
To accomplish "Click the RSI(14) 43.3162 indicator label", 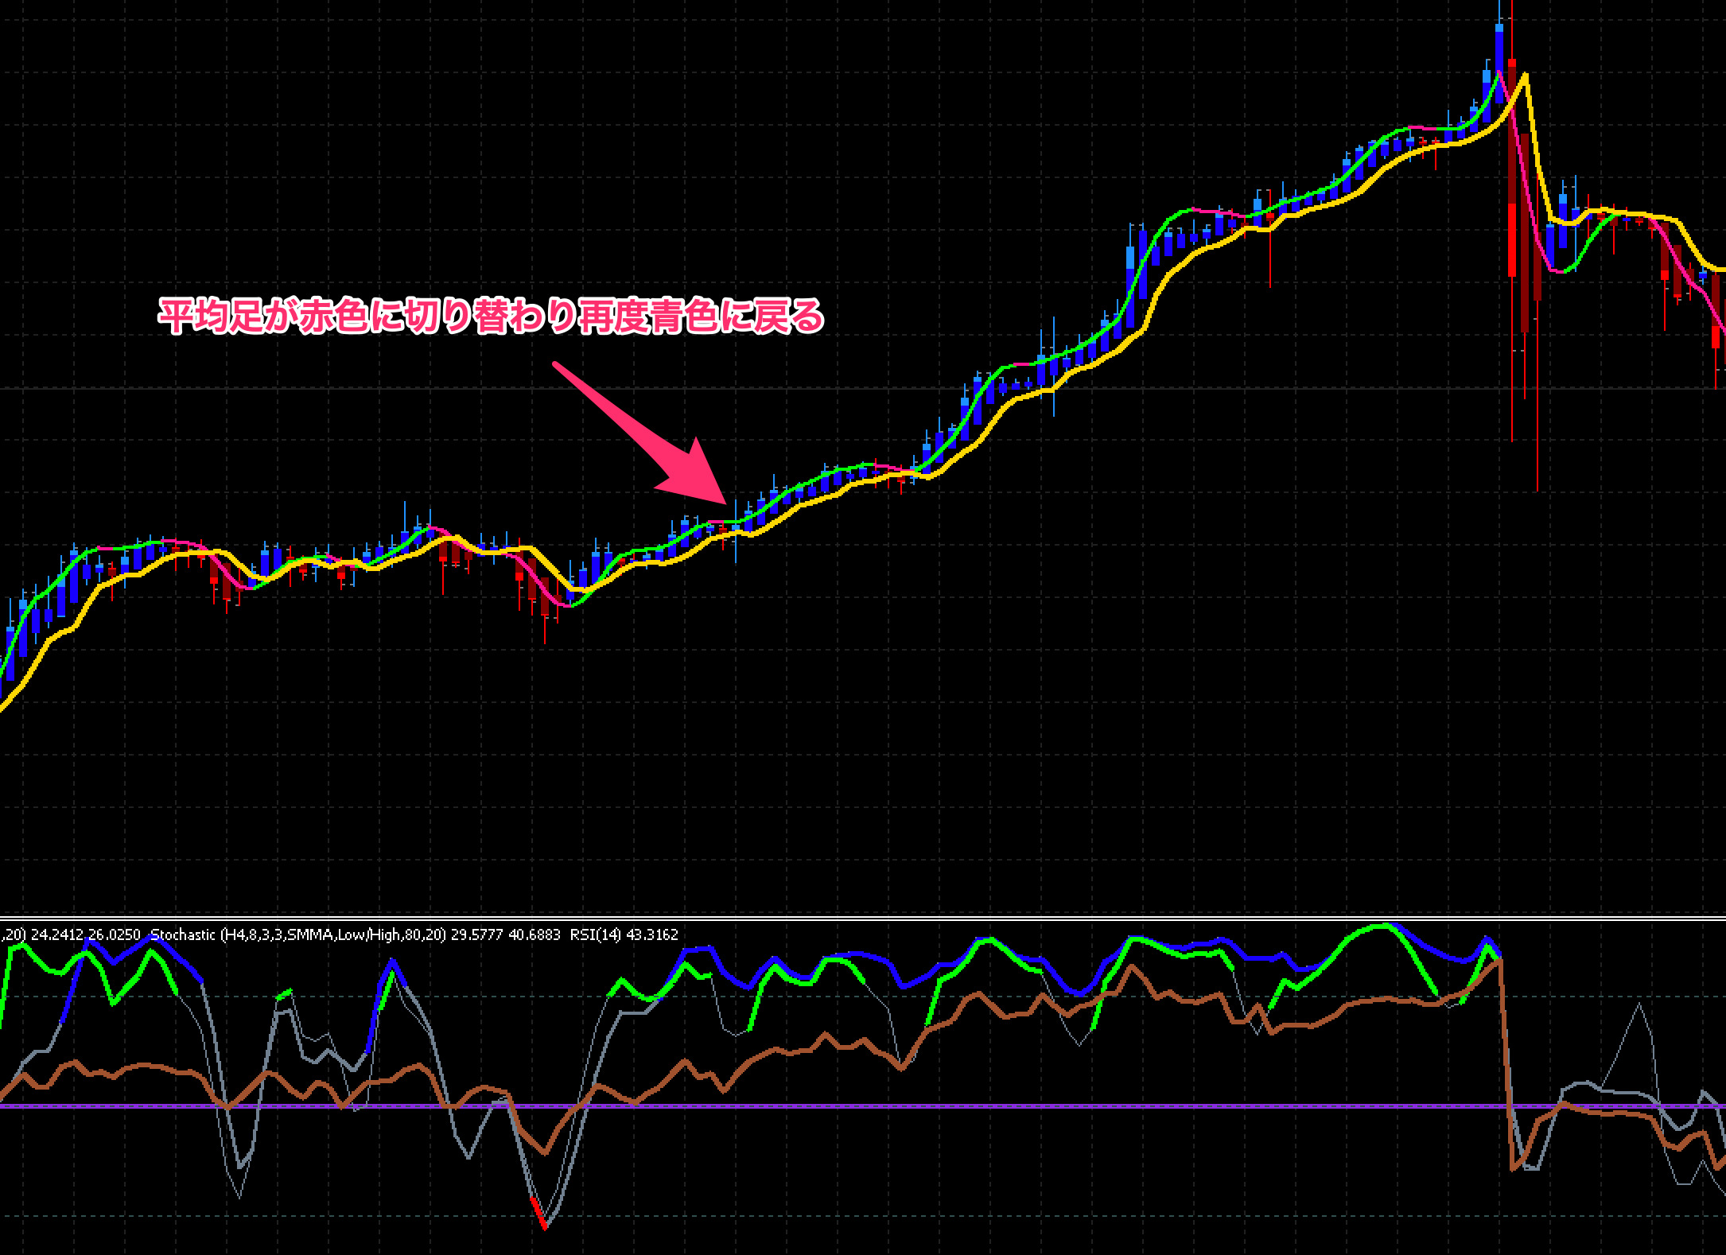I will pyautogui.click(x=624, y=934).
